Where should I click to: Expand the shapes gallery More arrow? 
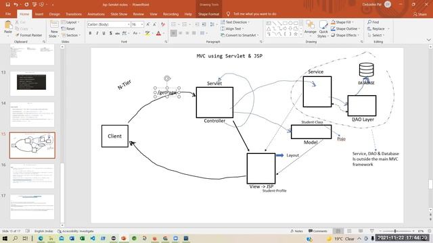(301, 35)
